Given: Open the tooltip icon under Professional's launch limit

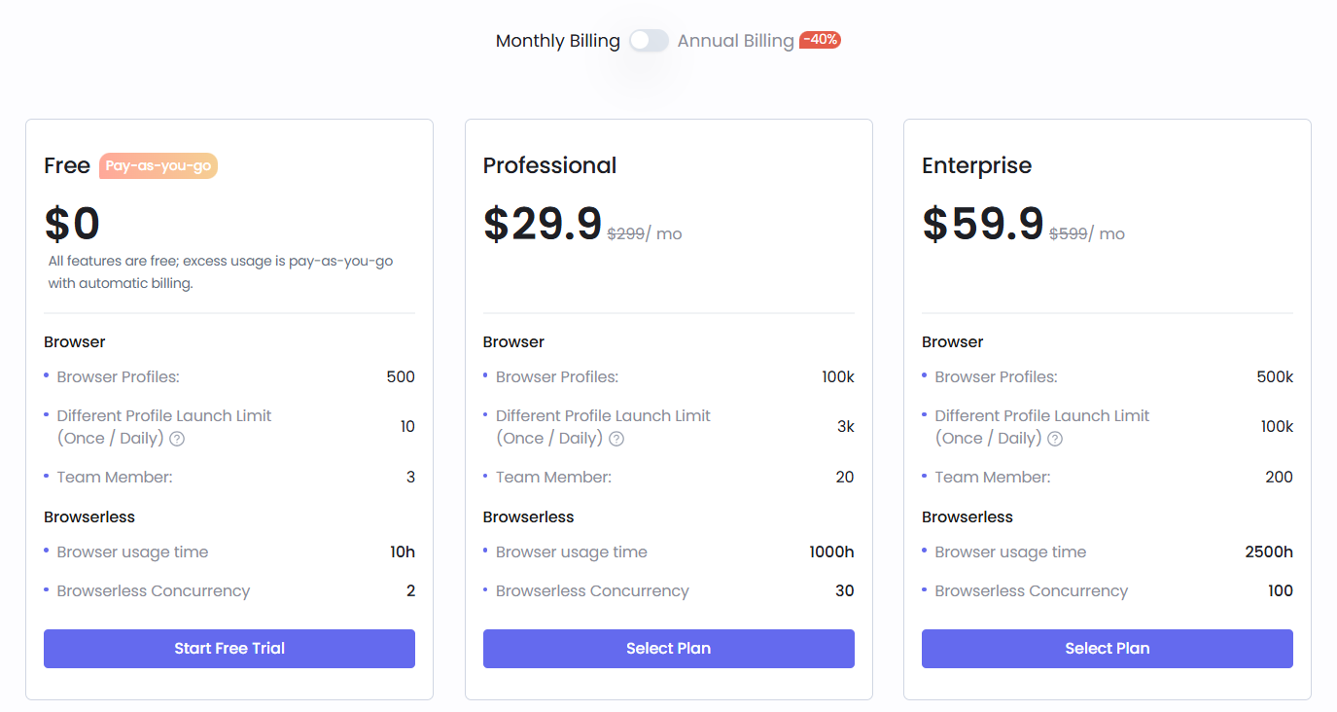Looking at the screenshot, I should tap(616, 439).
